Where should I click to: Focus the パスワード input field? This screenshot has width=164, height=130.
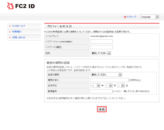(101, 42)
